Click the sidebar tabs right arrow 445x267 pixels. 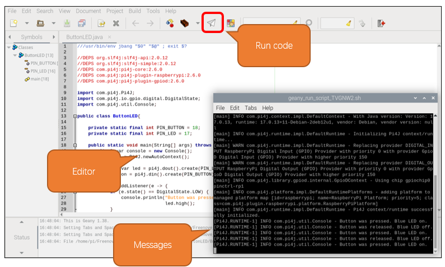tap(54, 37)
